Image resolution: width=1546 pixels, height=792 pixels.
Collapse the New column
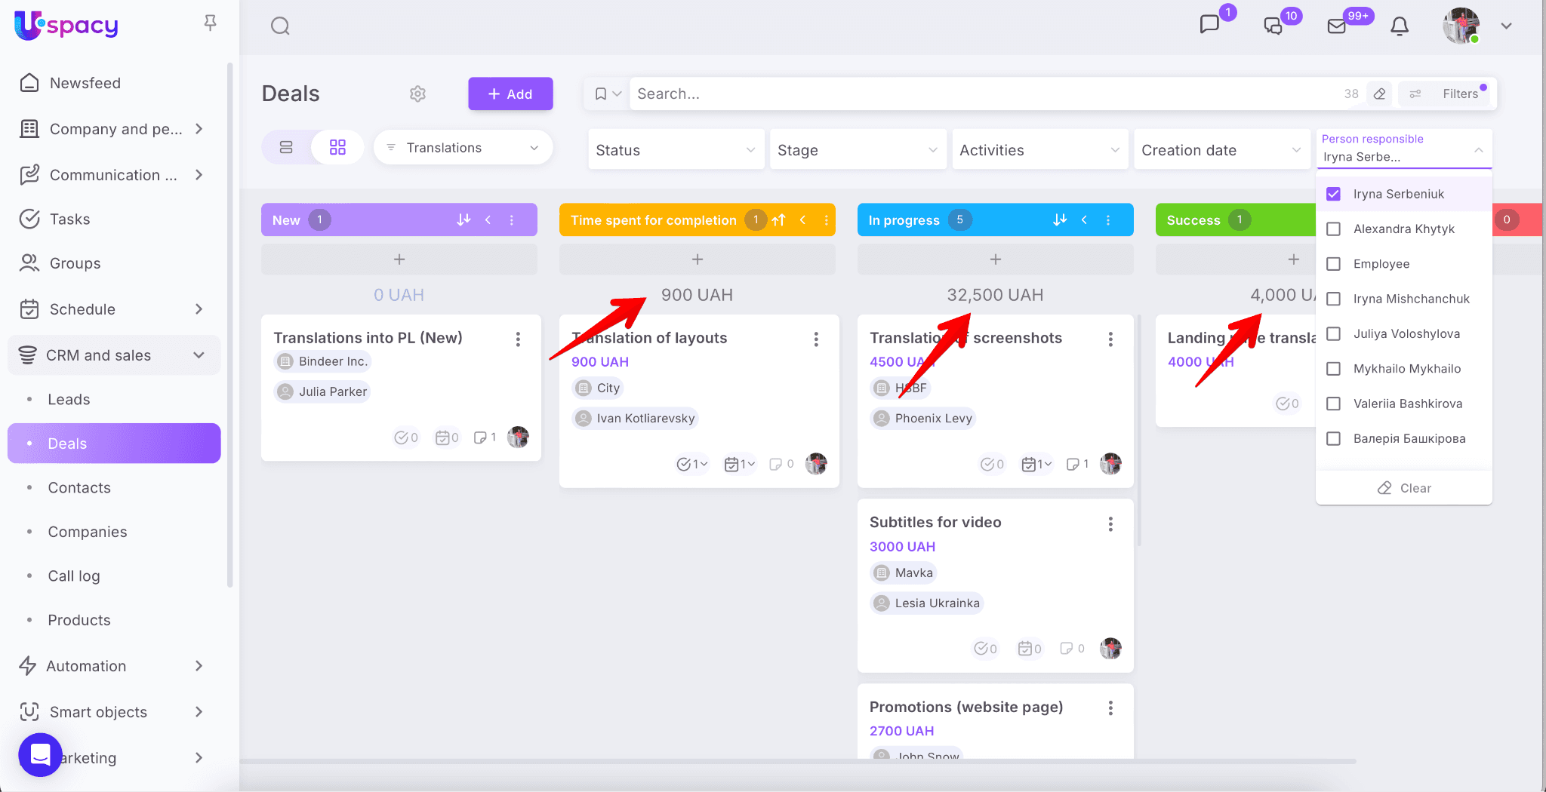[x=488, y=219]
